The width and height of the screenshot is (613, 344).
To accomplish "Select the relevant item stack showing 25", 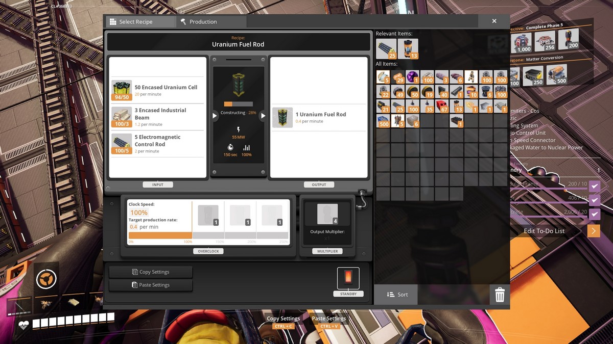I will 386,49.
